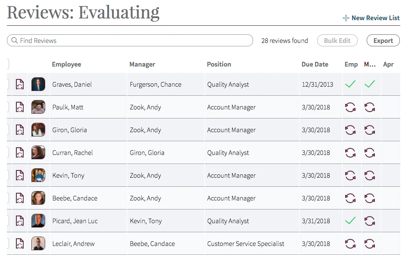The width and height of the screenshot is (402, 255).
Task: Click the Find Reviews search field
Action: (x=129, y=40)
